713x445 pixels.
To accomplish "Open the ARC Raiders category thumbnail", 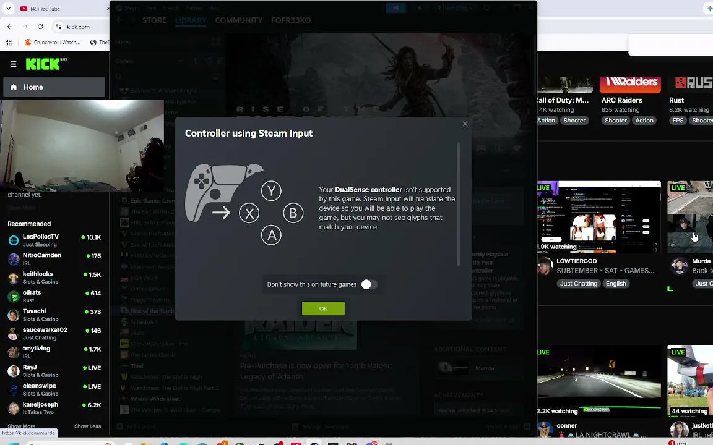I will (x=630, y=85).
